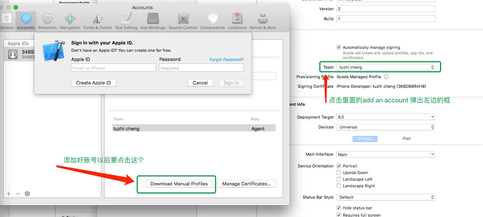Click the Team column header
Screen dimensions: 483x217
118,119
